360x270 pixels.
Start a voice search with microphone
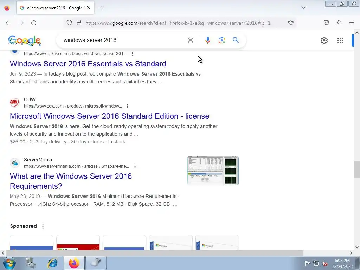click(207, 40)
